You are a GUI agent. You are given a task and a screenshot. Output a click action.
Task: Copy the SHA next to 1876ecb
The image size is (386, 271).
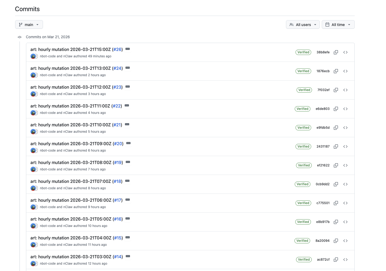pyautogui.click(x=336, y=71)
